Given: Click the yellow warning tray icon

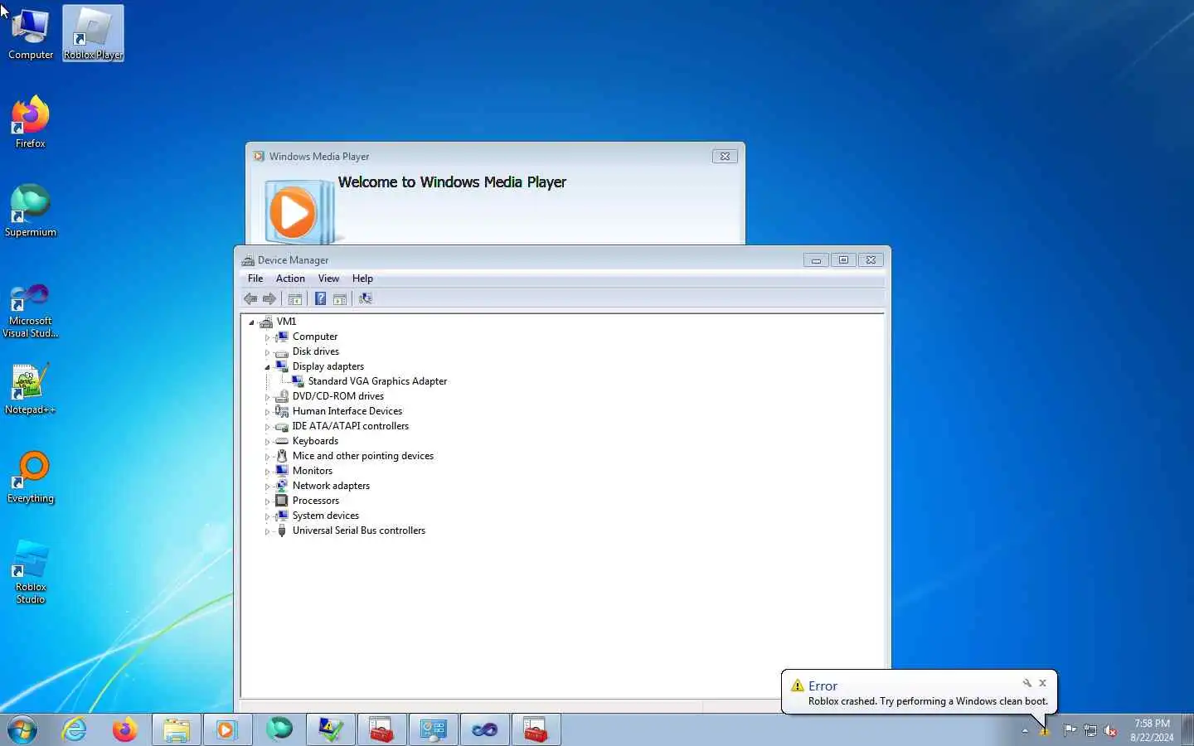Looking at the screenshot, I should [x=1045, y=731].
